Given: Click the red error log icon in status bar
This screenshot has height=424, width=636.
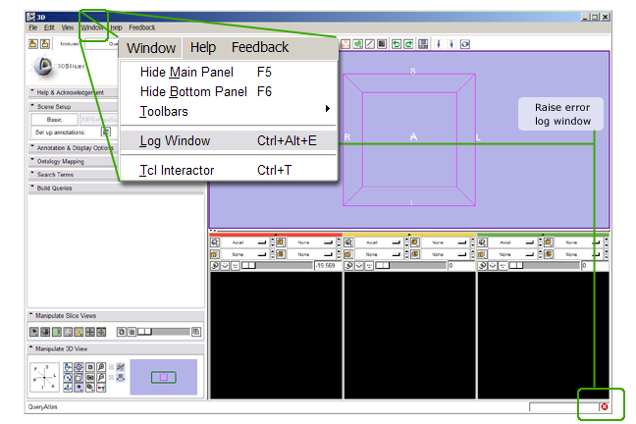Looking at the screenshot, I should point(605,406).
